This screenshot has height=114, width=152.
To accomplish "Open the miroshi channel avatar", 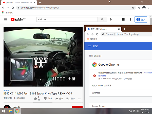I will click(7, 107).
